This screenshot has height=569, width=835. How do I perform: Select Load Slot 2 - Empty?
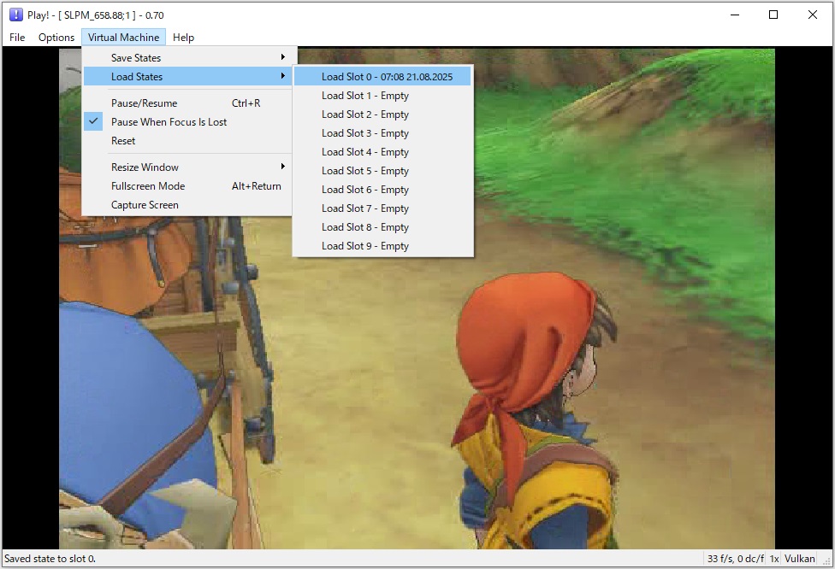(x=383, y=114)
